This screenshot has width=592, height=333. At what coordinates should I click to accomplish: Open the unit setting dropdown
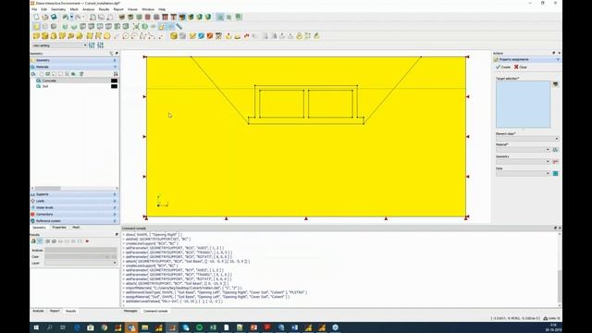click(59, 45)
